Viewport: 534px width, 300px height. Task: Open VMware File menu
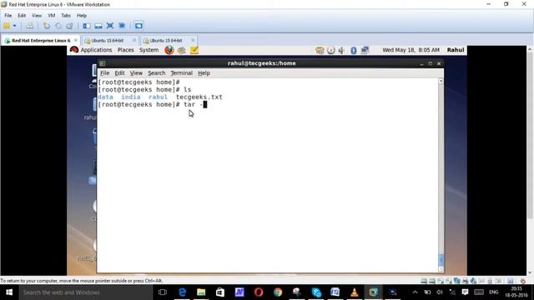(x=8, y=16)
